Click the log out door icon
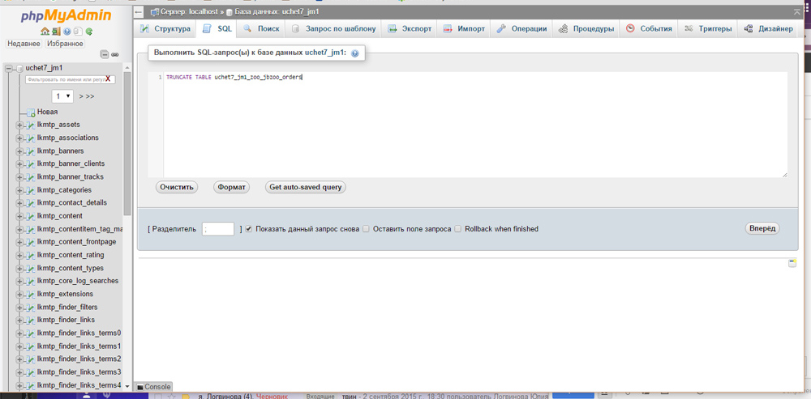This screenshot has height=399, width=811. [56, 32]
